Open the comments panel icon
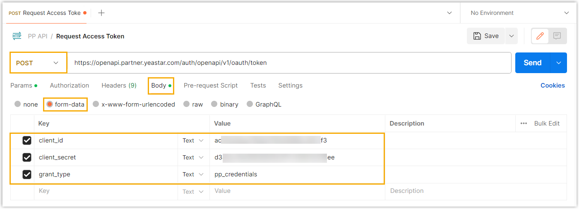 coord(557,36)
